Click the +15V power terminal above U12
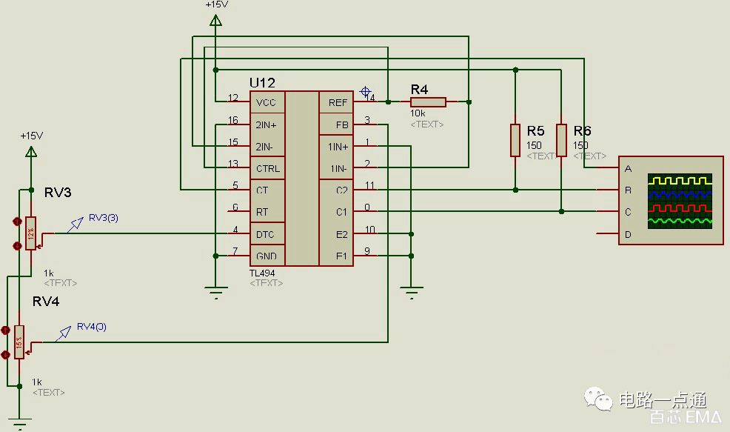 point(215,20)
